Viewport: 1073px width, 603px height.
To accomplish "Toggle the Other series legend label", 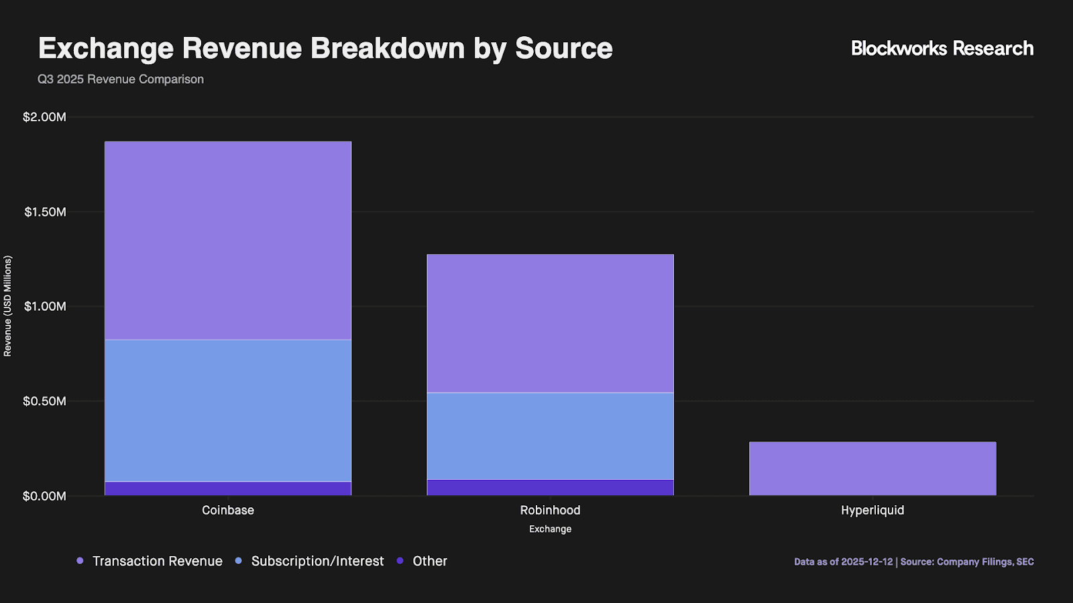I will (429, 561).
